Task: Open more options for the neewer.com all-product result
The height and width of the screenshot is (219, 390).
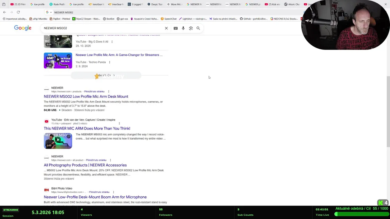Action: 110,160
